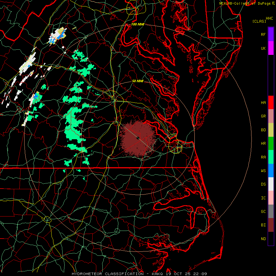The height and width of the screenshot is (276, 276).
Task: Click the HYDROMETEOR CLASSIFICATION title text
Action: point(108,274)
